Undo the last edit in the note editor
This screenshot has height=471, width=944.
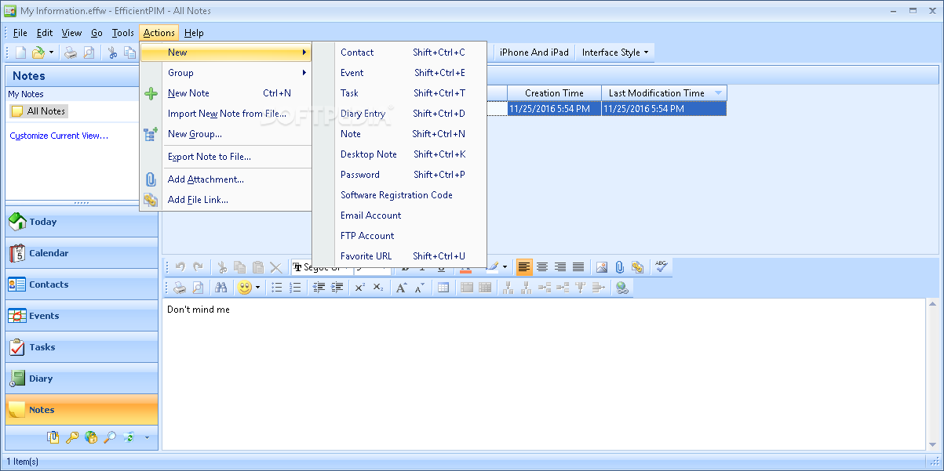(x=180, y=267)
